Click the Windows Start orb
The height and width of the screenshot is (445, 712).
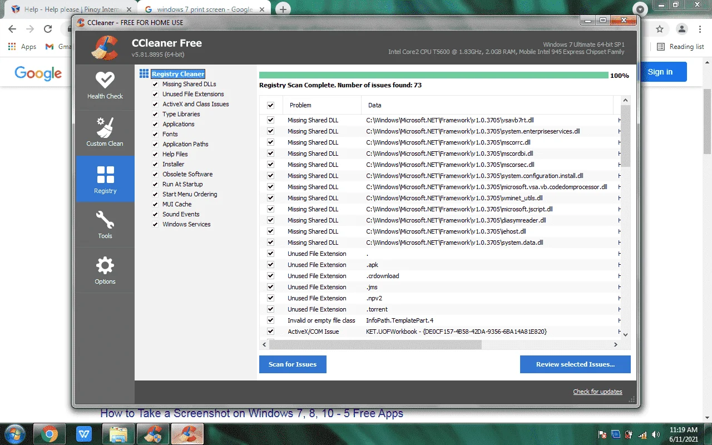15,434
